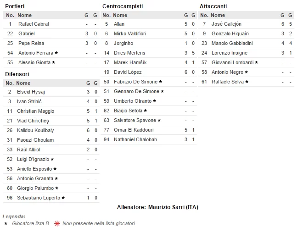This screenshot has height=227, width=297.
Task: Click the Centrocampisti section heading
Action: click(122, 6)
